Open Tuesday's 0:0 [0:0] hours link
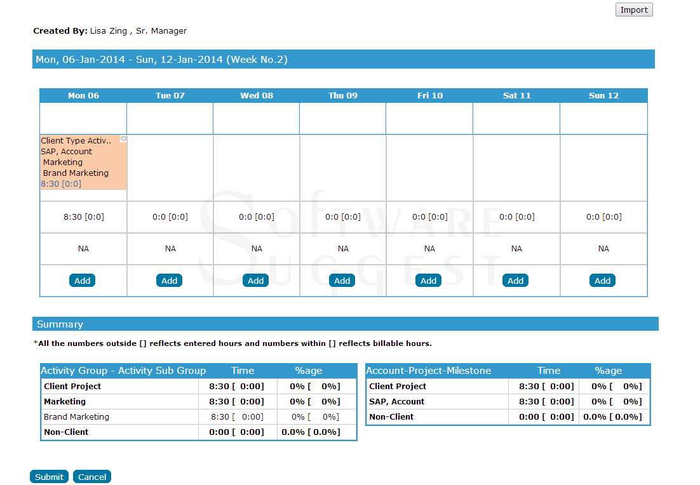 coord(169,216)
